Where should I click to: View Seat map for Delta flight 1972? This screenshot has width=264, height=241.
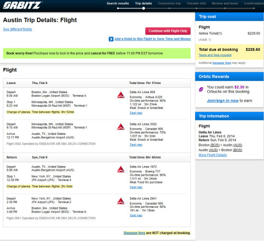point(136,187)
